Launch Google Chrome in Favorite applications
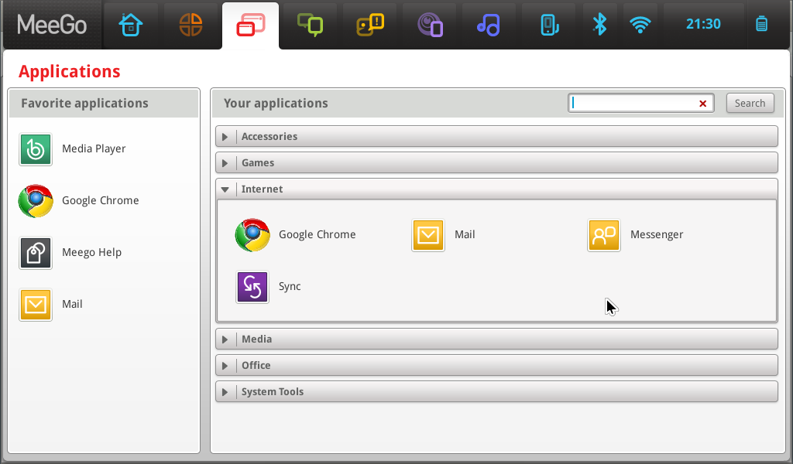Screen dimensions: 793x464 [x=36, y=201]
